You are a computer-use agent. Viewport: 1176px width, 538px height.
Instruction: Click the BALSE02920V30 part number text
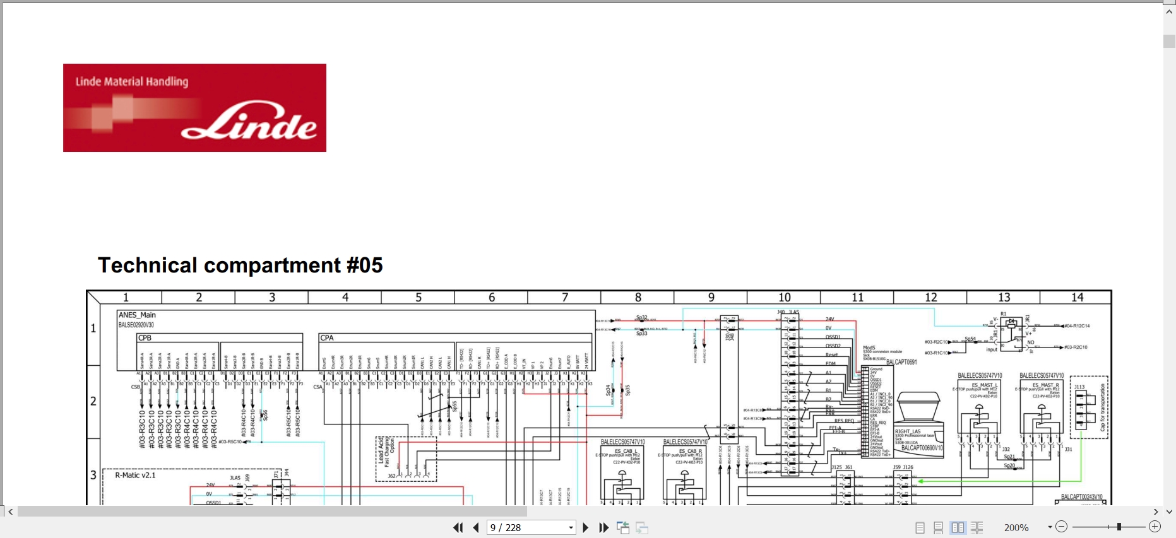click(136, 325)
